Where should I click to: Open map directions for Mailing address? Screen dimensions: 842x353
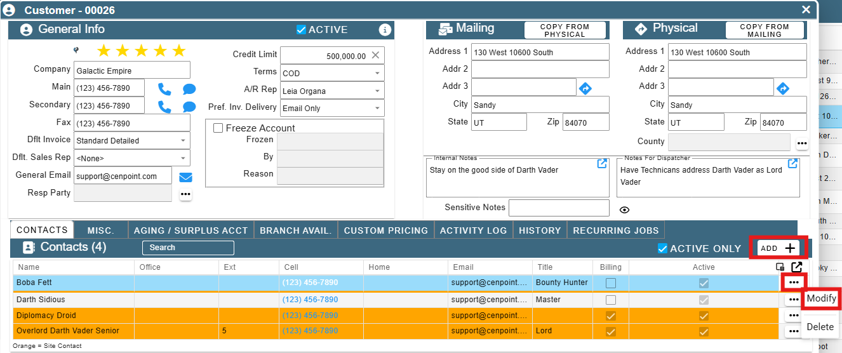click(585, 88)
